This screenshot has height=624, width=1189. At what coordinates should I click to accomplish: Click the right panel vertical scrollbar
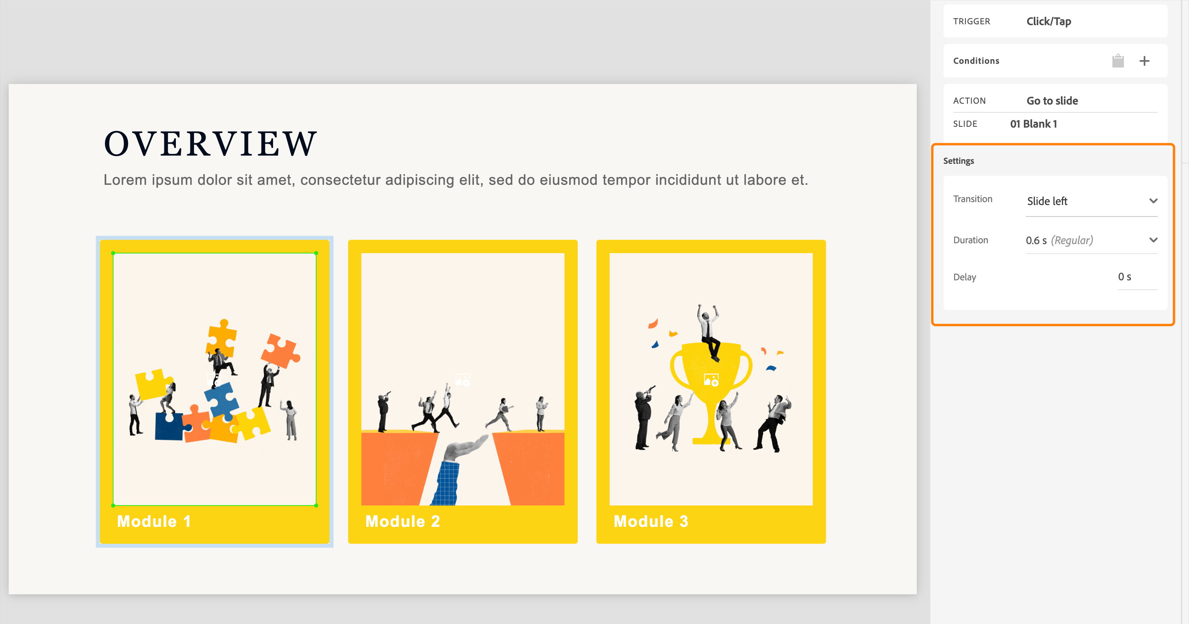(x=1185, y=81)
